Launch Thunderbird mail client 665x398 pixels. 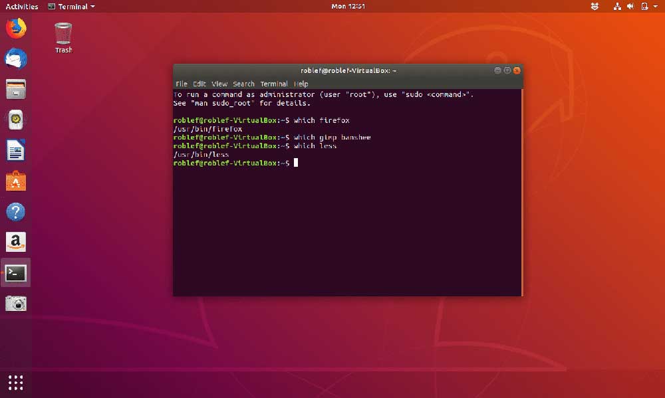[15, 59]
